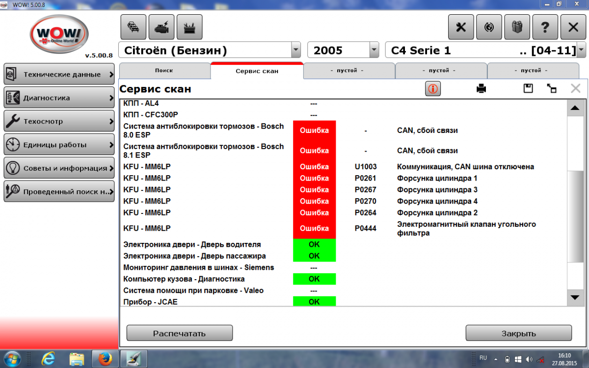Click the large X button in the top toolbar
Viewport: 589px width, 368px height.
573,27
